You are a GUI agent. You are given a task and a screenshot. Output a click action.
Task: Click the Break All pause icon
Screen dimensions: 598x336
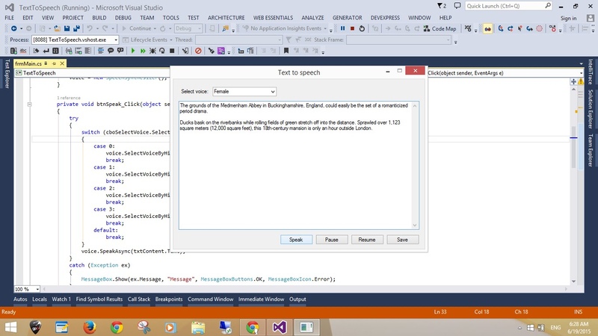point(342,28)
